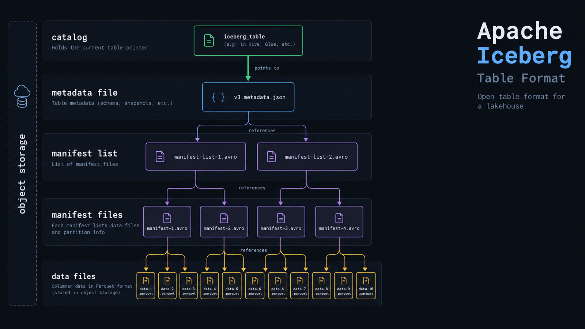Click the 'catalog' layer heading

[x=69, y=37]
